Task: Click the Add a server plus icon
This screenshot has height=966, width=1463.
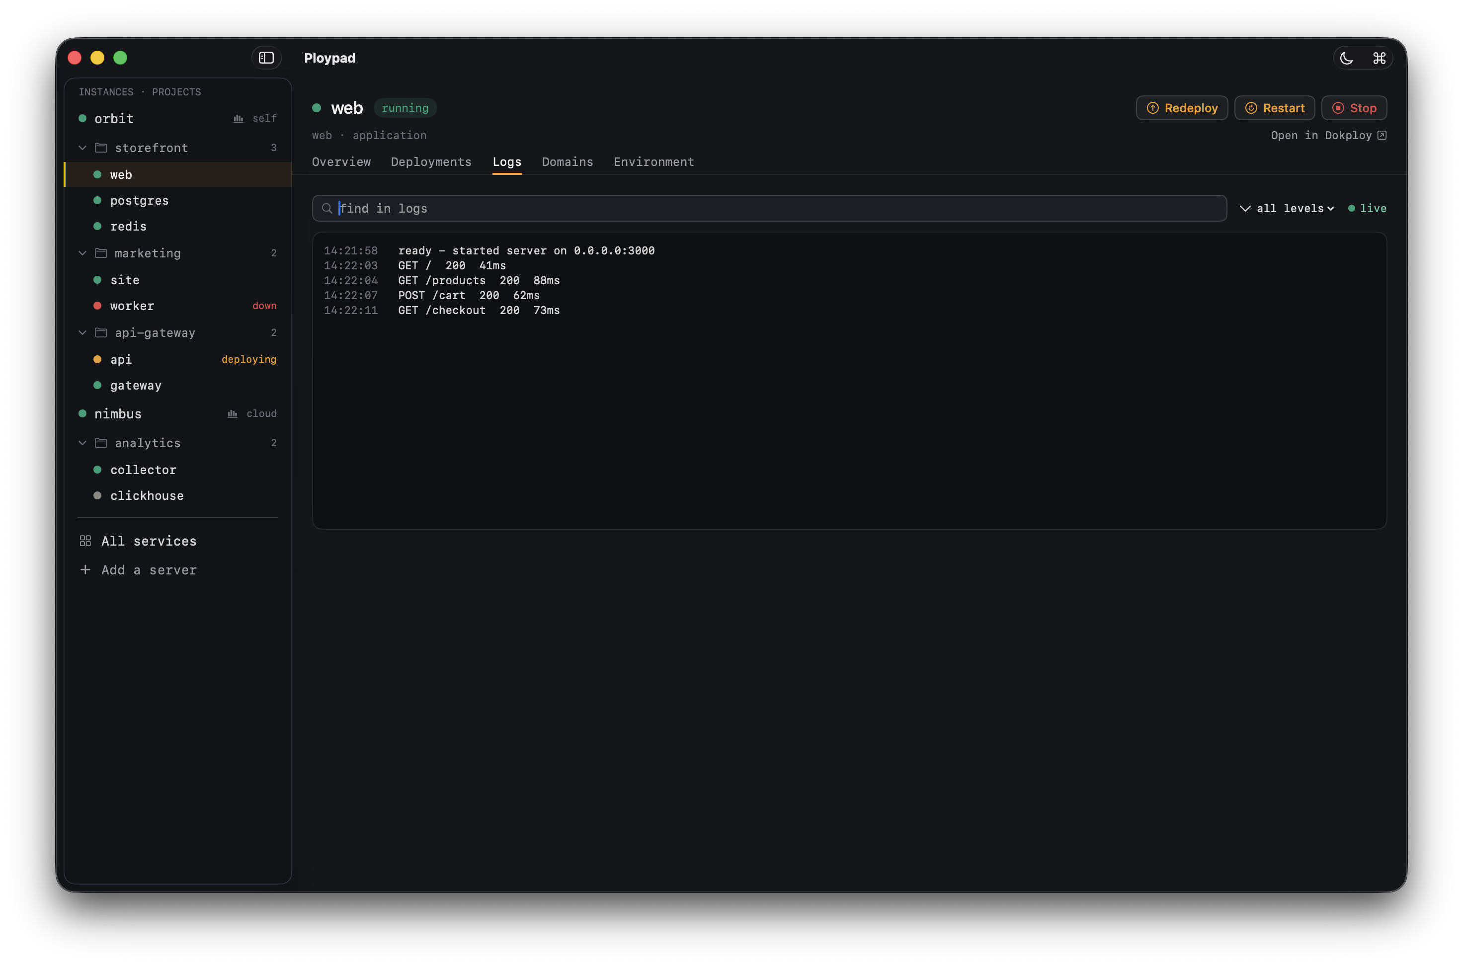Action: point(85,570)
